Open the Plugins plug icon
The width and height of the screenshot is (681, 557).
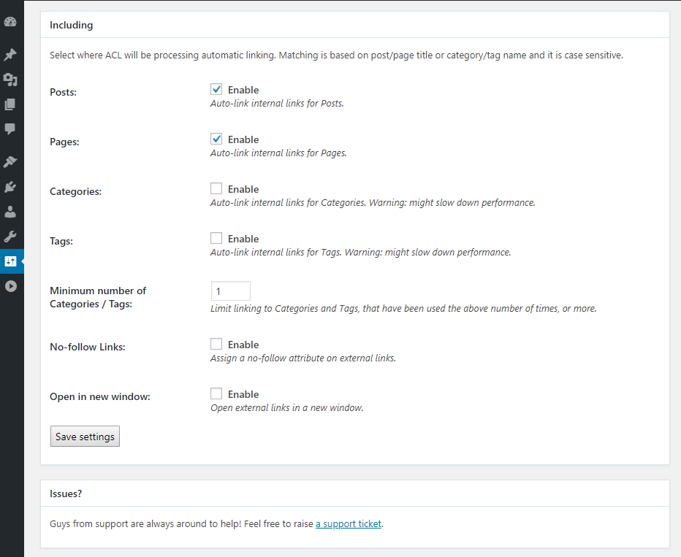pyautogui.click(x=10, y=187)
